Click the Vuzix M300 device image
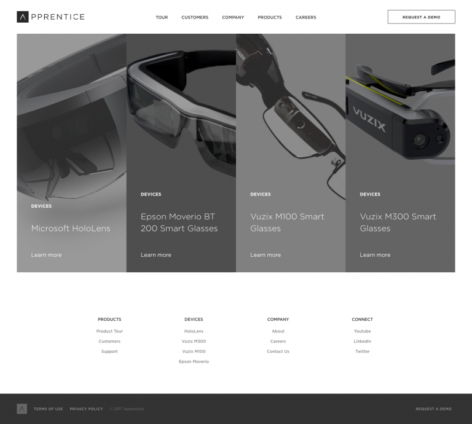Viewport: 472px width, 424px height. [400, 111]
